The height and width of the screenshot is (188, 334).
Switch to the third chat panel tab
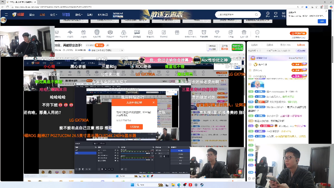coord(286,45)
